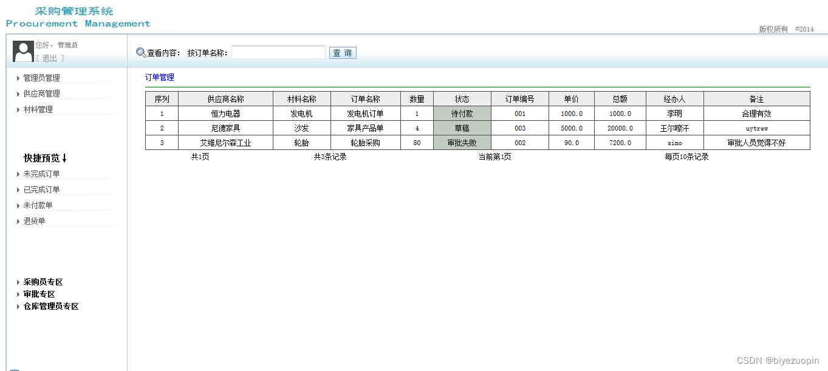Click the 采购管理系统 logo title
Viewport: 828px width, 371px height.
(74, 11)
